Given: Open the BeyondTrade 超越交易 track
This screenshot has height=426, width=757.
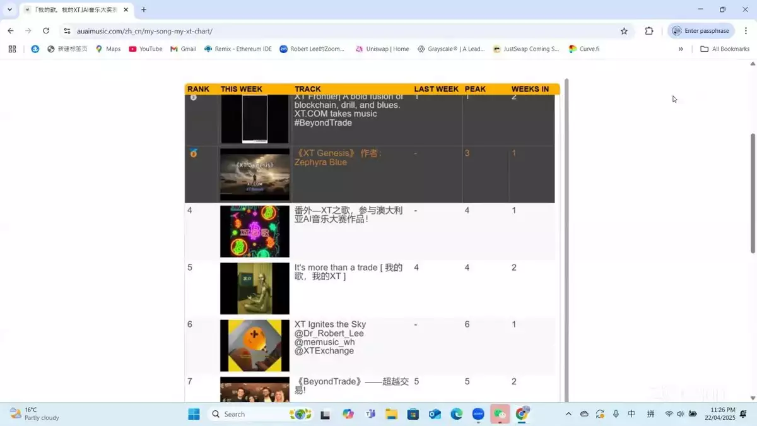Looking at the screenshot, I should 351,386.
